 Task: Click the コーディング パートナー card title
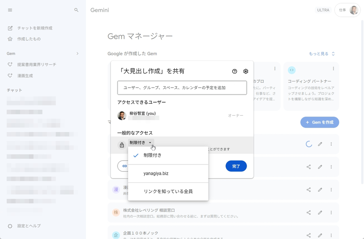pos(309,81)
